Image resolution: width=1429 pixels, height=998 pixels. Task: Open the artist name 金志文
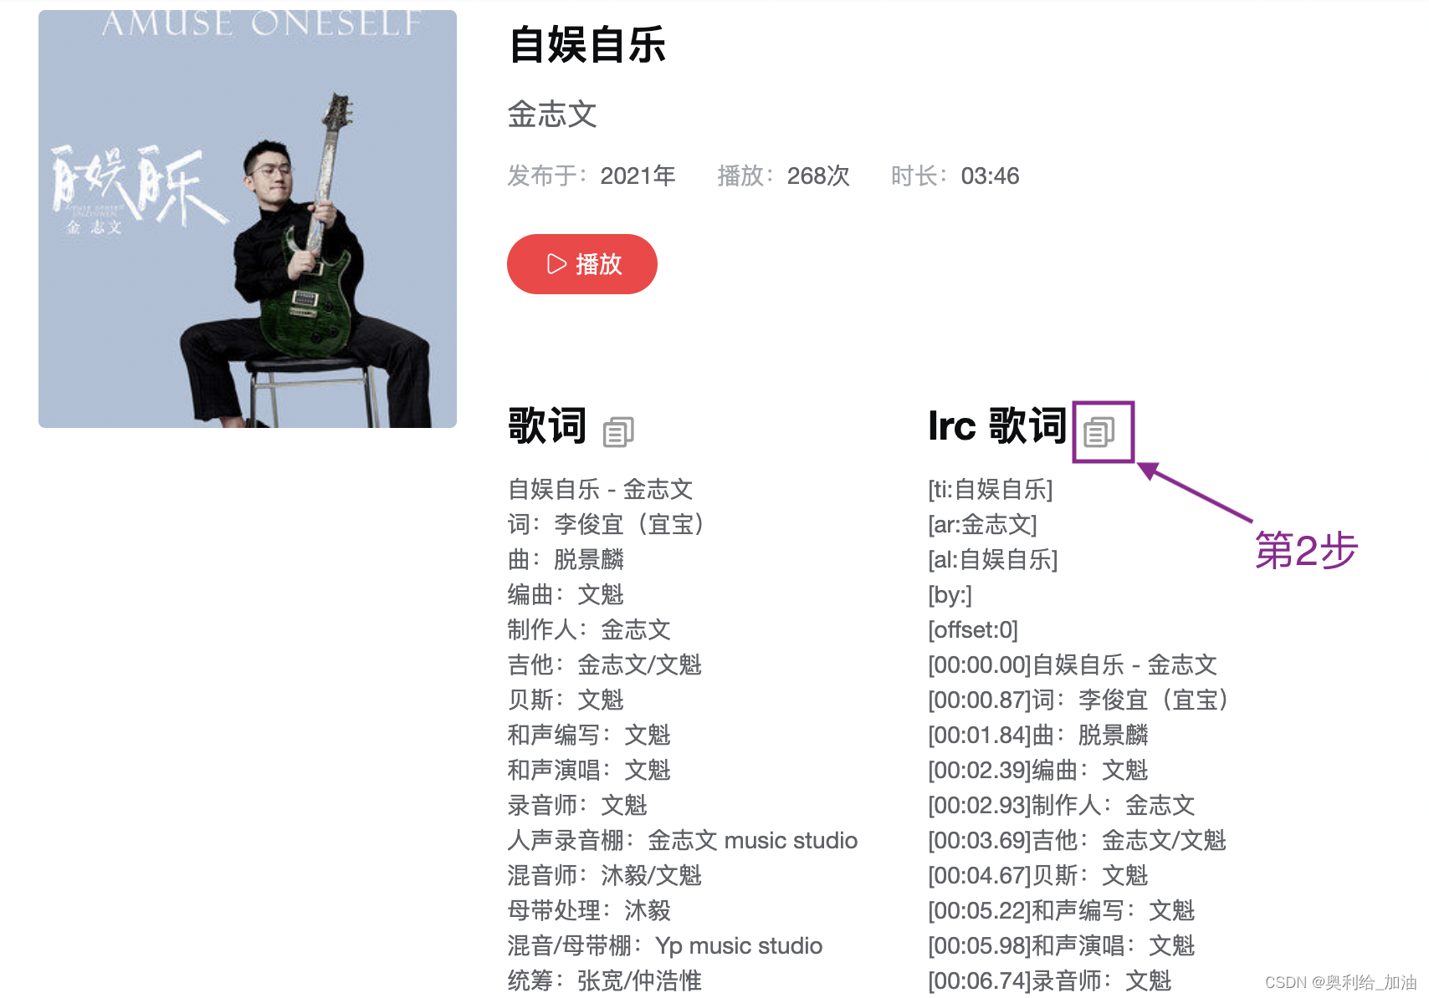tap(552, 115)
